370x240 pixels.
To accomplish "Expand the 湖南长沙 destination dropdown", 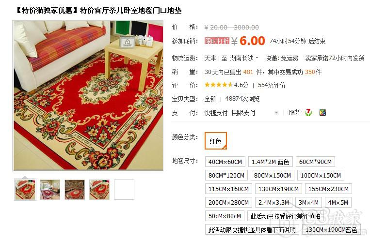I will click(x=244, y=58).
